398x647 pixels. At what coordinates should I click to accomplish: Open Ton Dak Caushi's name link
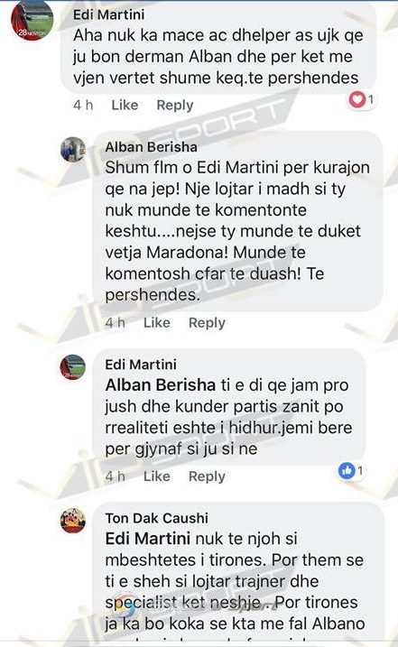pyautogui.click(x=156, y=518)
